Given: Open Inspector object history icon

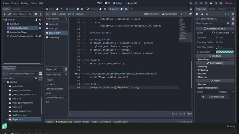Looking at the screenshot, I should click(x=233, y=14).
